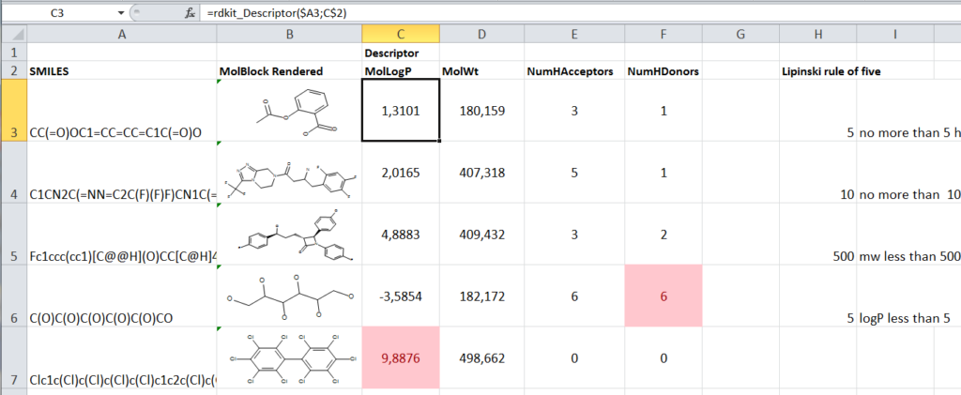The height and width of the screenshot is (395, 961).
Task: Select SMILES cell starting C1CN2C(=NN=C2C(F)(F)F)
Action: tap(121, 172)
